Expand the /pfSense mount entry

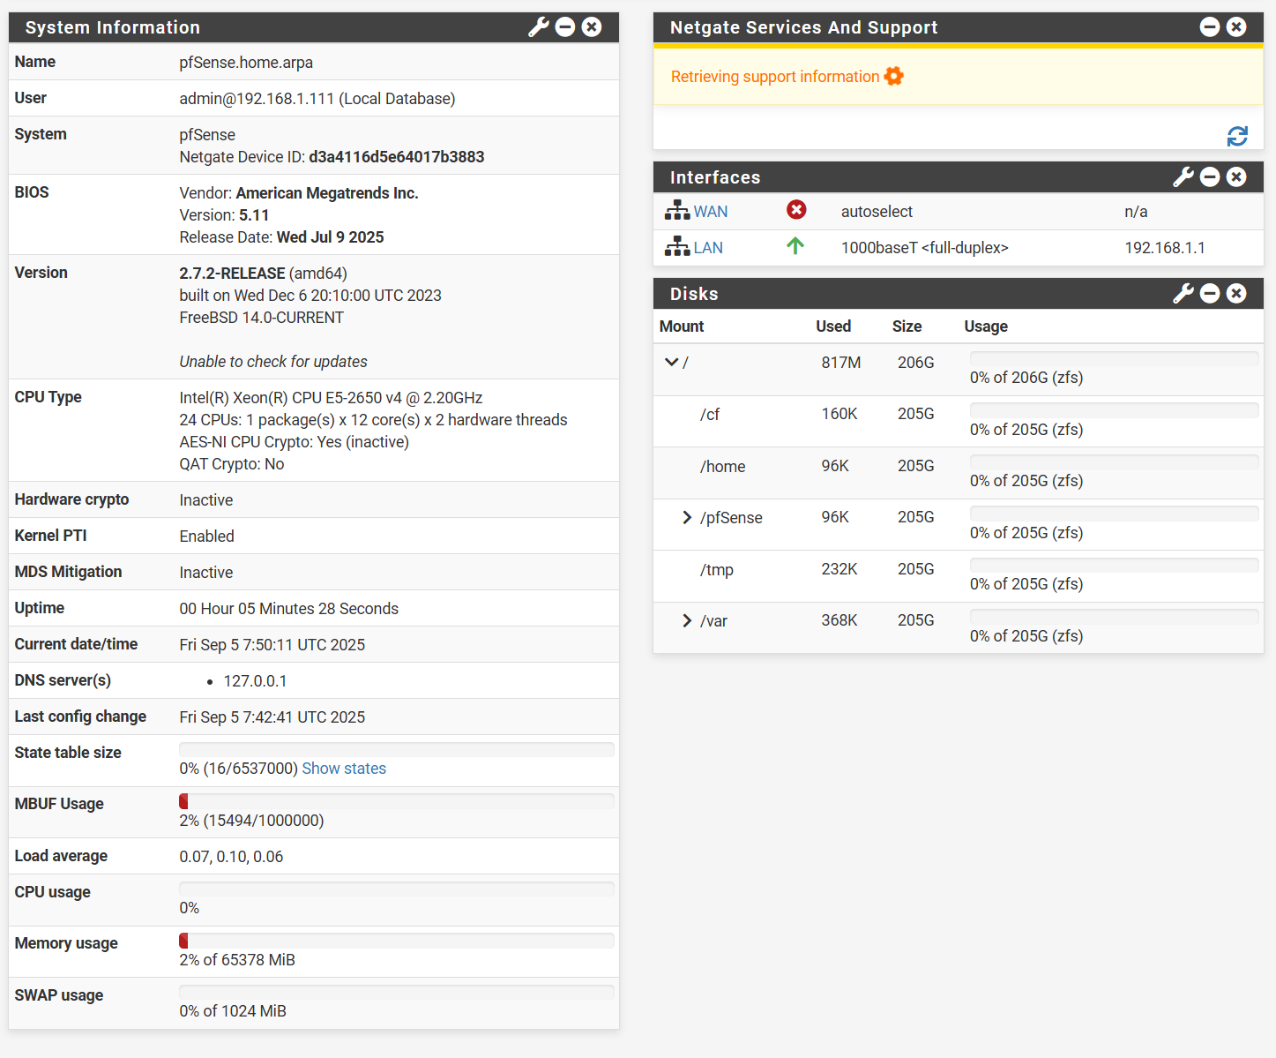tap(687, 517)
